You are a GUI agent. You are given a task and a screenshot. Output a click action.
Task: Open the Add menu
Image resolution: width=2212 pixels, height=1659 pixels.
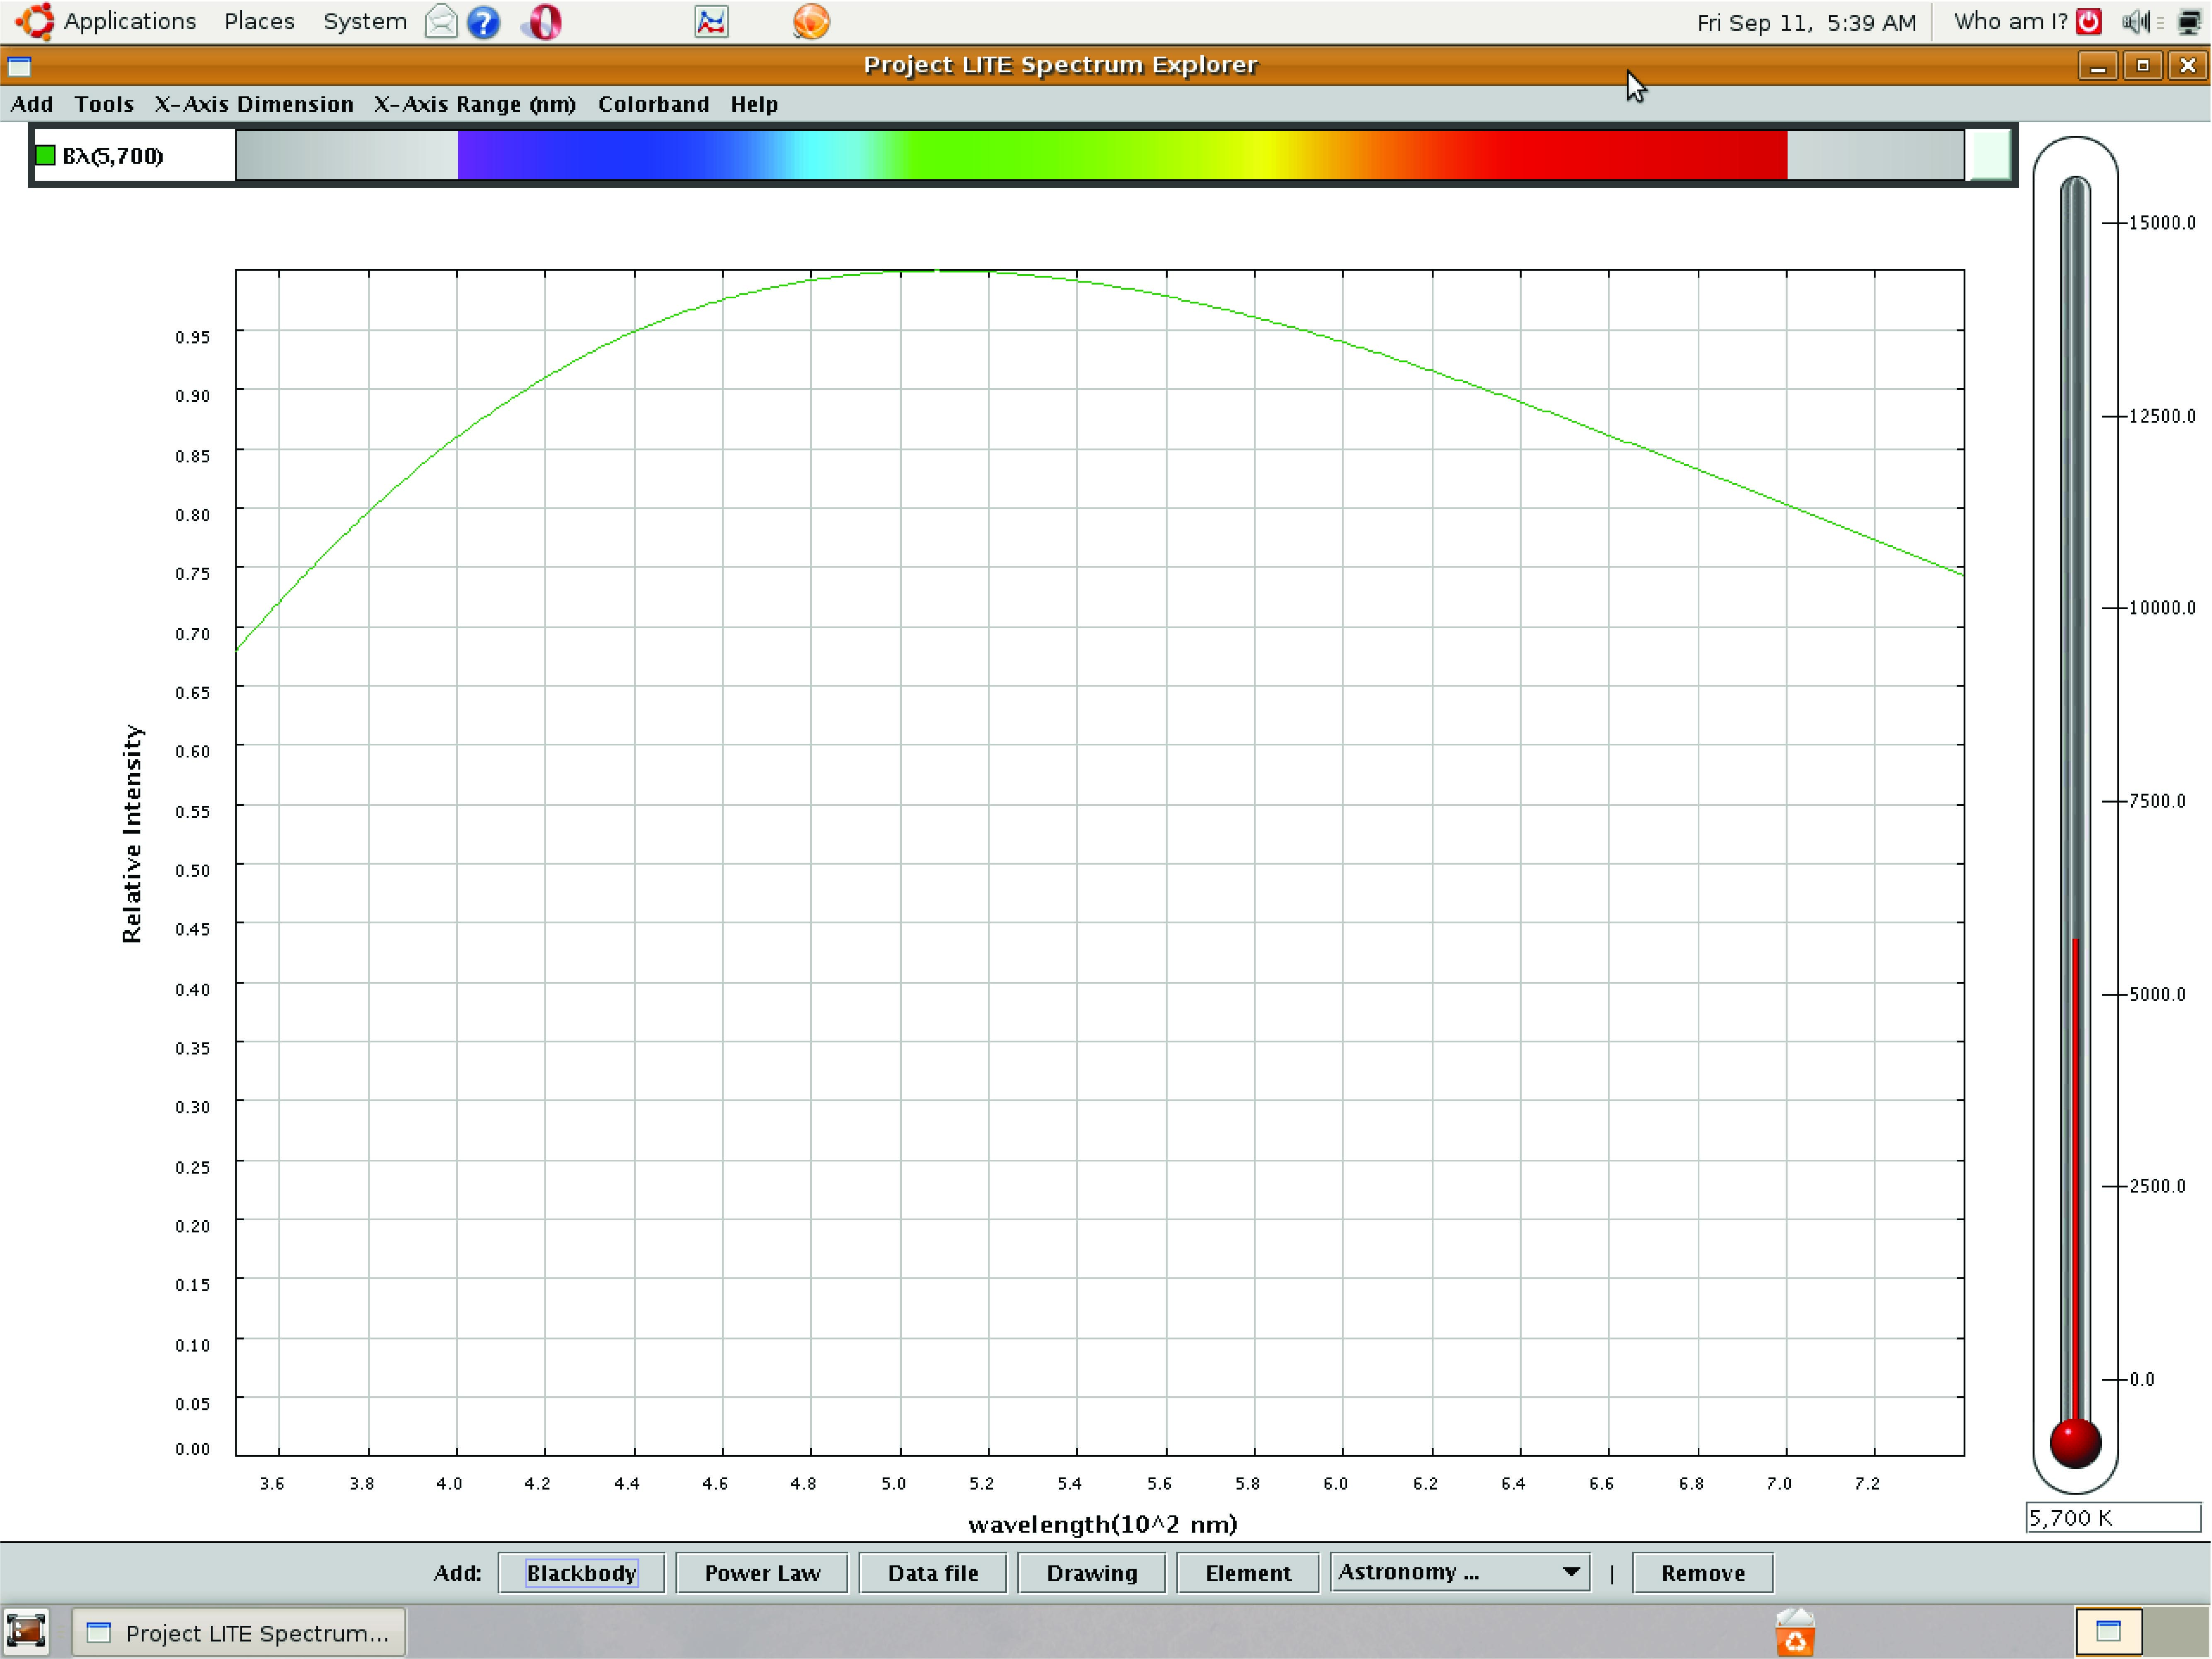(32, 104)
